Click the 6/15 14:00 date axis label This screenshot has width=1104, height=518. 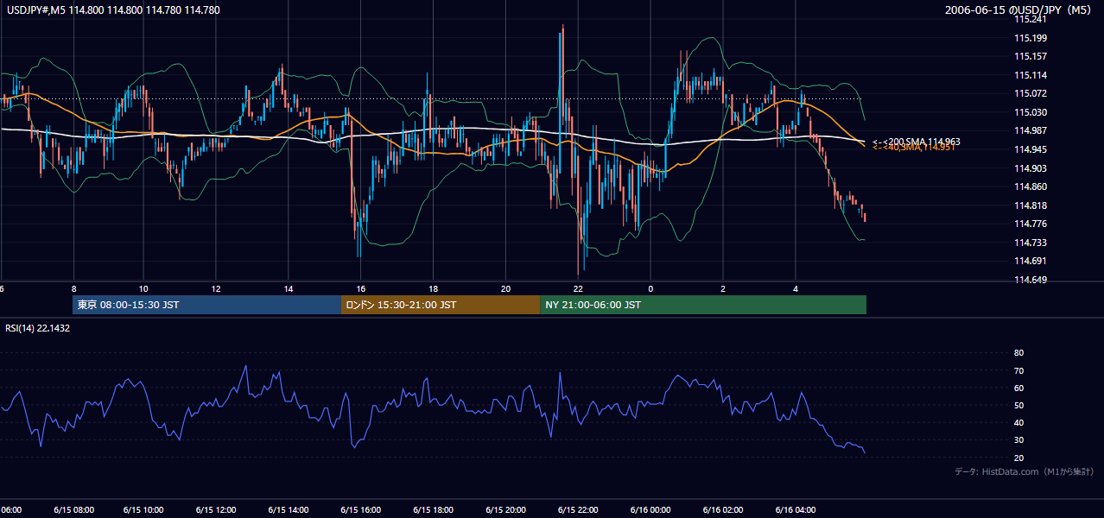click(x=288, y=509)
